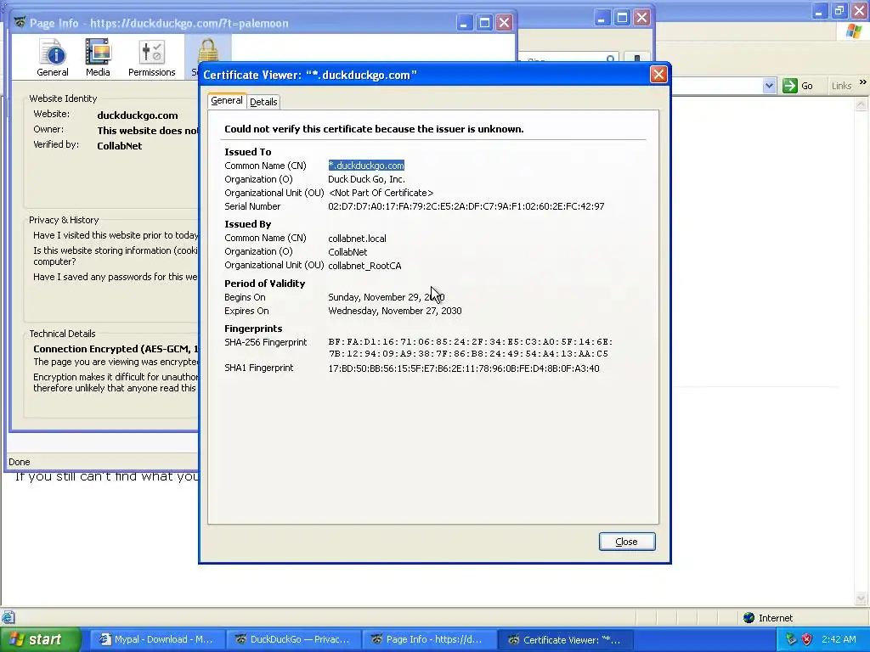Click the Close button in Certificate Viewer
This screenshot has height=652, width=870.
[627, 542]
